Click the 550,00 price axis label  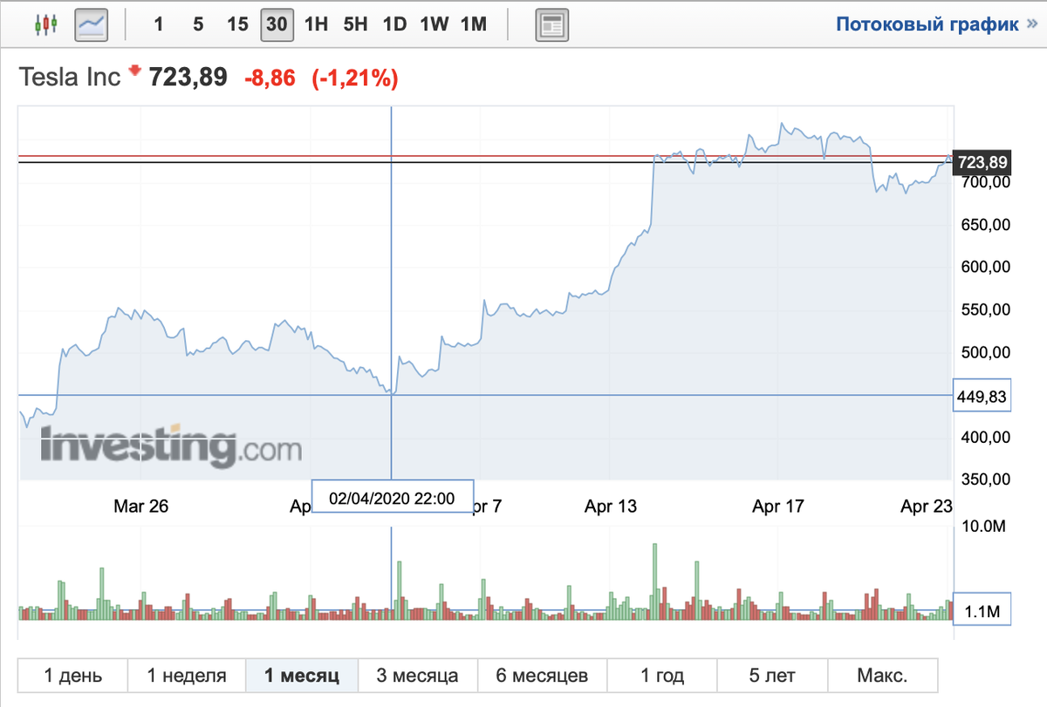(984, 309)
